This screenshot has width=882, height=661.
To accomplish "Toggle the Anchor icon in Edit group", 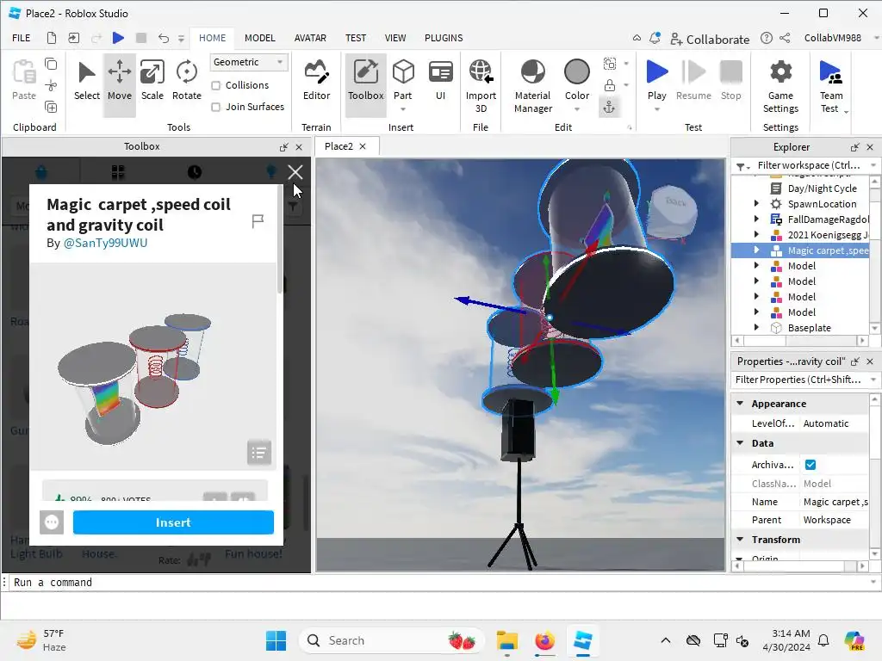I will pos(609,107).
